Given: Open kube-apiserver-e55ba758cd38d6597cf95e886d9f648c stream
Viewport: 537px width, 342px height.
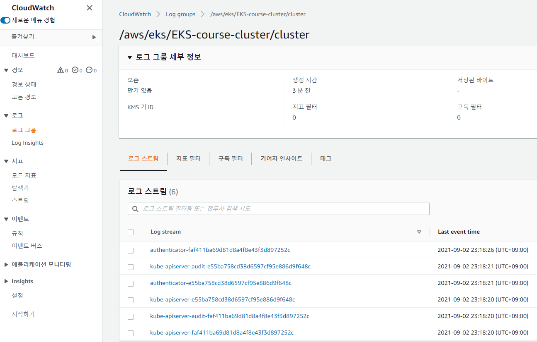Looking at the screenshot, I should [x=223, y=299].
